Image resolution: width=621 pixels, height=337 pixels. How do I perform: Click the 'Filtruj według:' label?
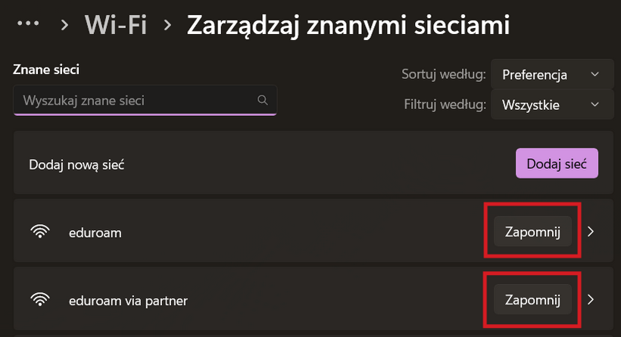click(445, 105)
